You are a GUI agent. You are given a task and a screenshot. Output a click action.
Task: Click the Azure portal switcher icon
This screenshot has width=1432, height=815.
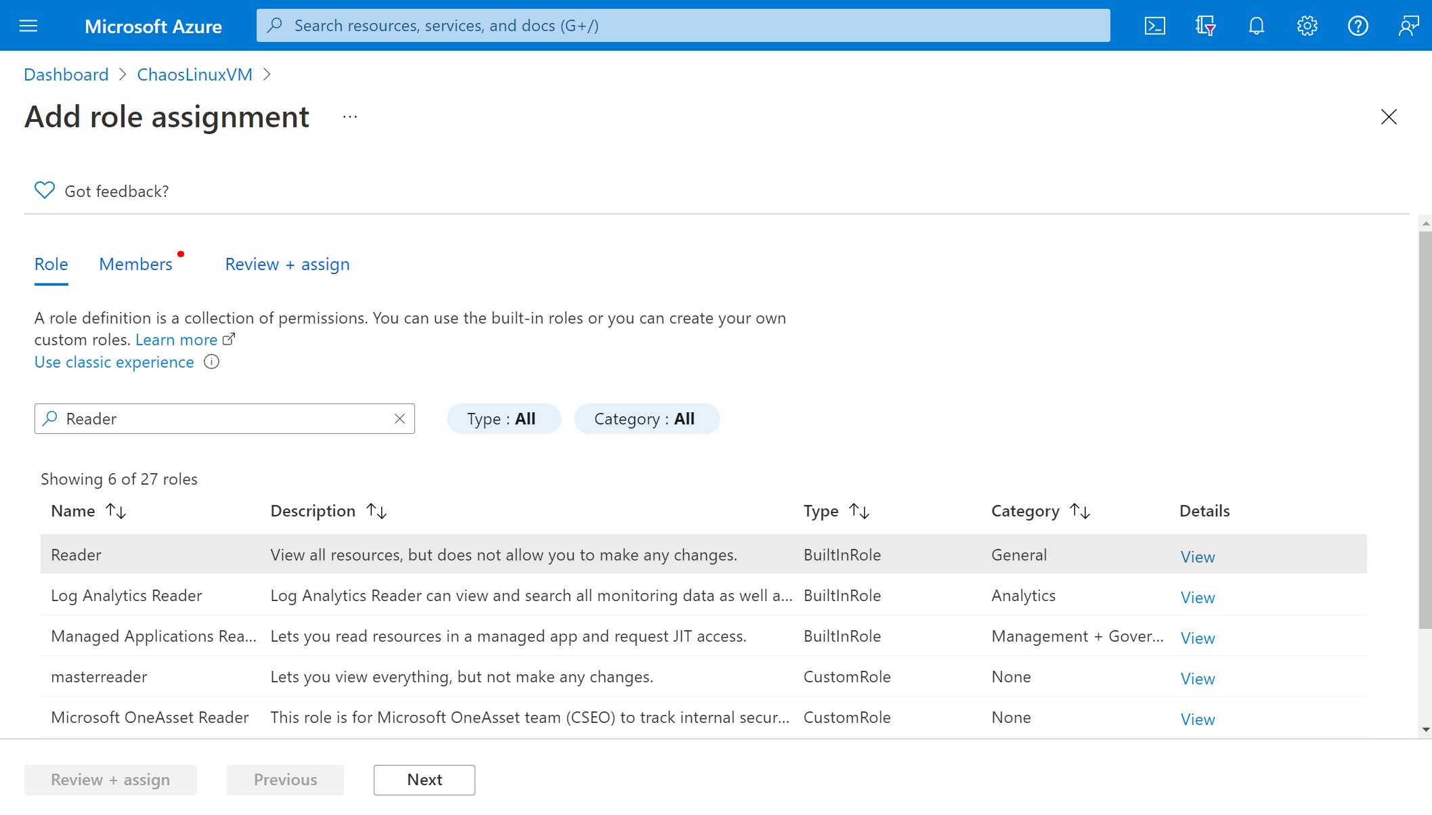click(1205, 24)
